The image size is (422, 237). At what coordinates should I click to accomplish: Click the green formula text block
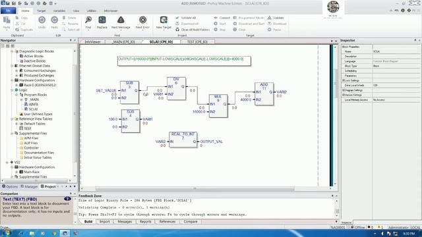coord(184,61)
